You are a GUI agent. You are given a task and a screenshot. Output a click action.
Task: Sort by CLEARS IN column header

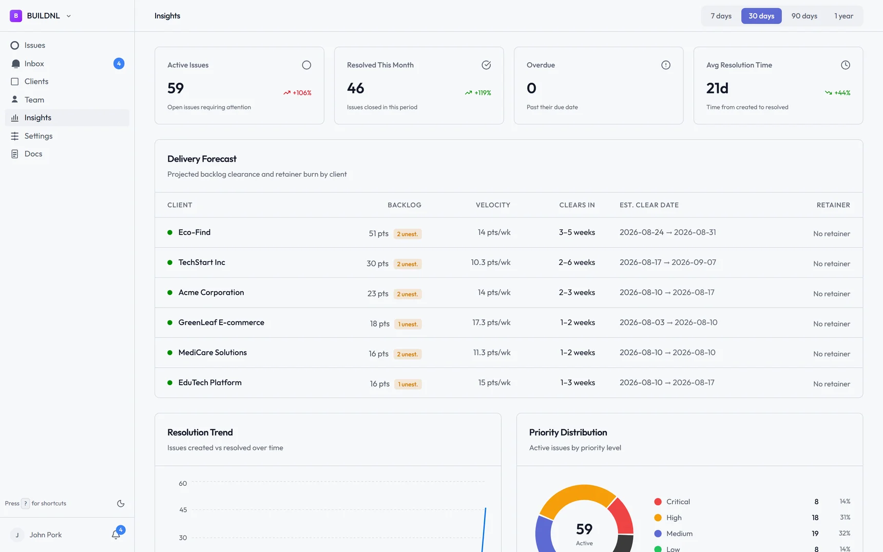[577, 205]
